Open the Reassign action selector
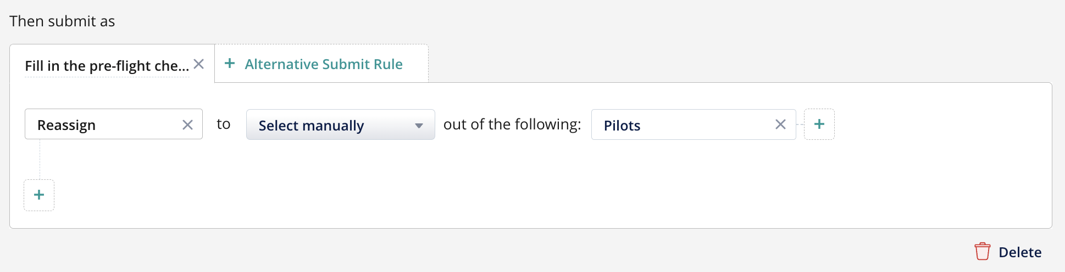This screenshot has width=1065, height=272. click(104, 124)
